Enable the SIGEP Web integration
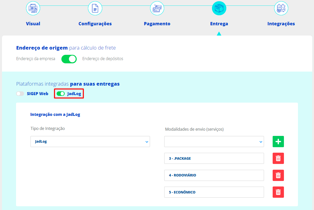The width and height of the screenshot is (314, 210). [20, 94]
